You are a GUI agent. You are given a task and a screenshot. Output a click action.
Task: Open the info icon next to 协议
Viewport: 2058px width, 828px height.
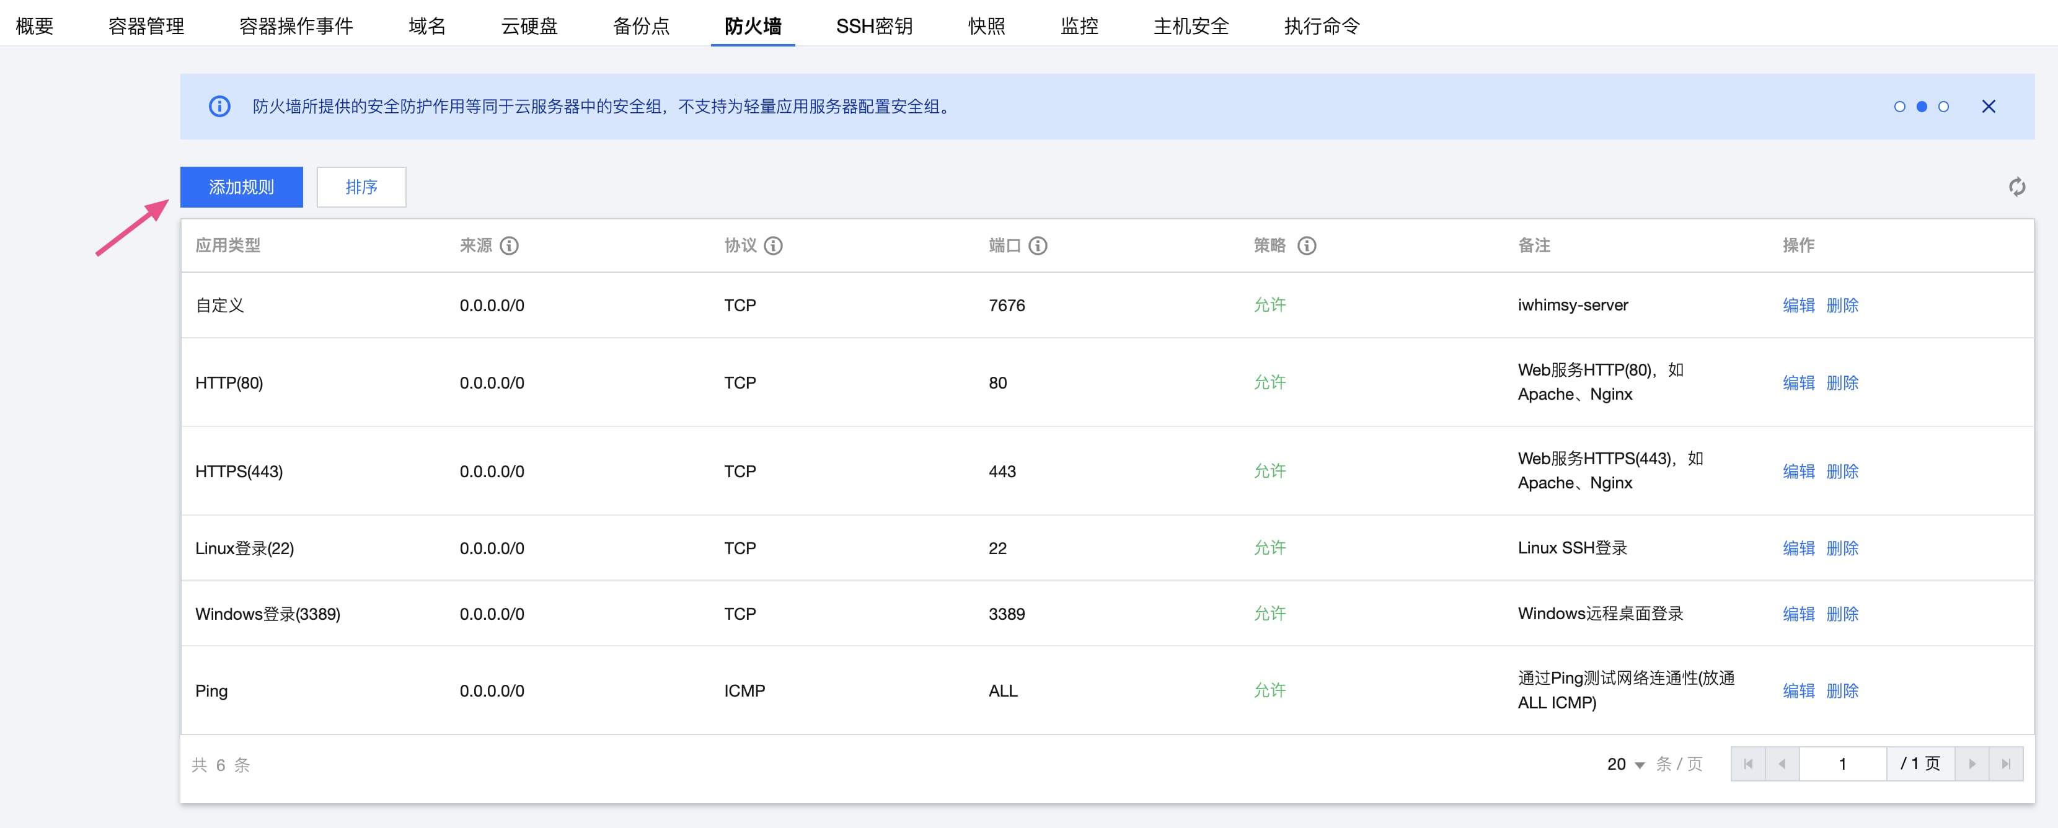[774, 246]
